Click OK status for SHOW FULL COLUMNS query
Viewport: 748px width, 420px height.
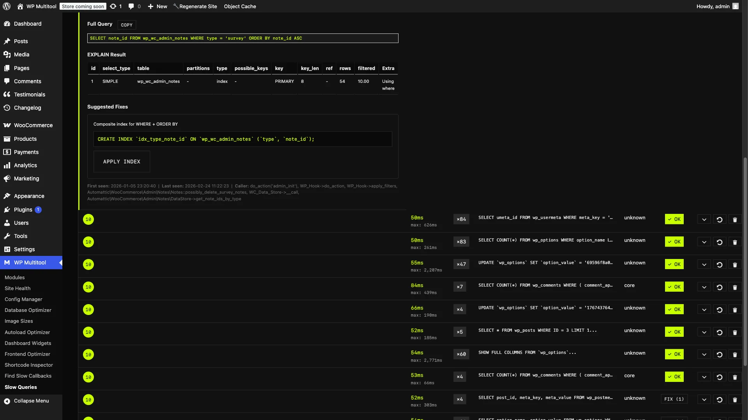point(674,354)
